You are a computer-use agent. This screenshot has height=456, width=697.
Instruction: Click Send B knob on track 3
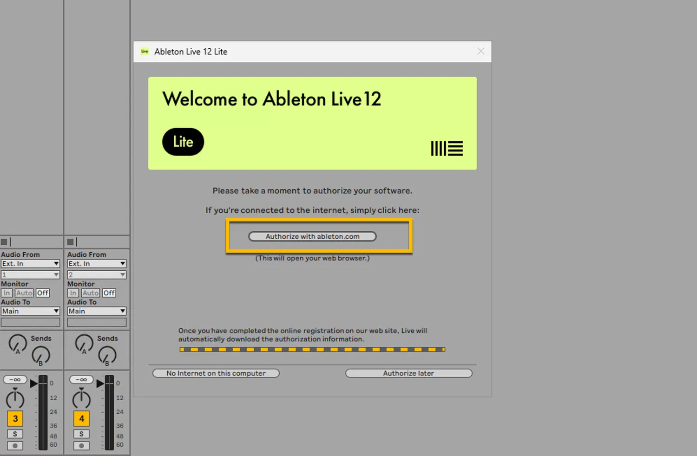[40, 355]
